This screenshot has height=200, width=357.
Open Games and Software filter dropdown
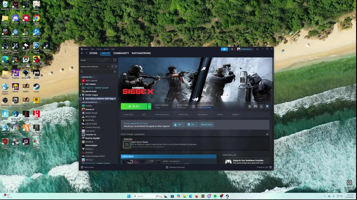(95, 66)
